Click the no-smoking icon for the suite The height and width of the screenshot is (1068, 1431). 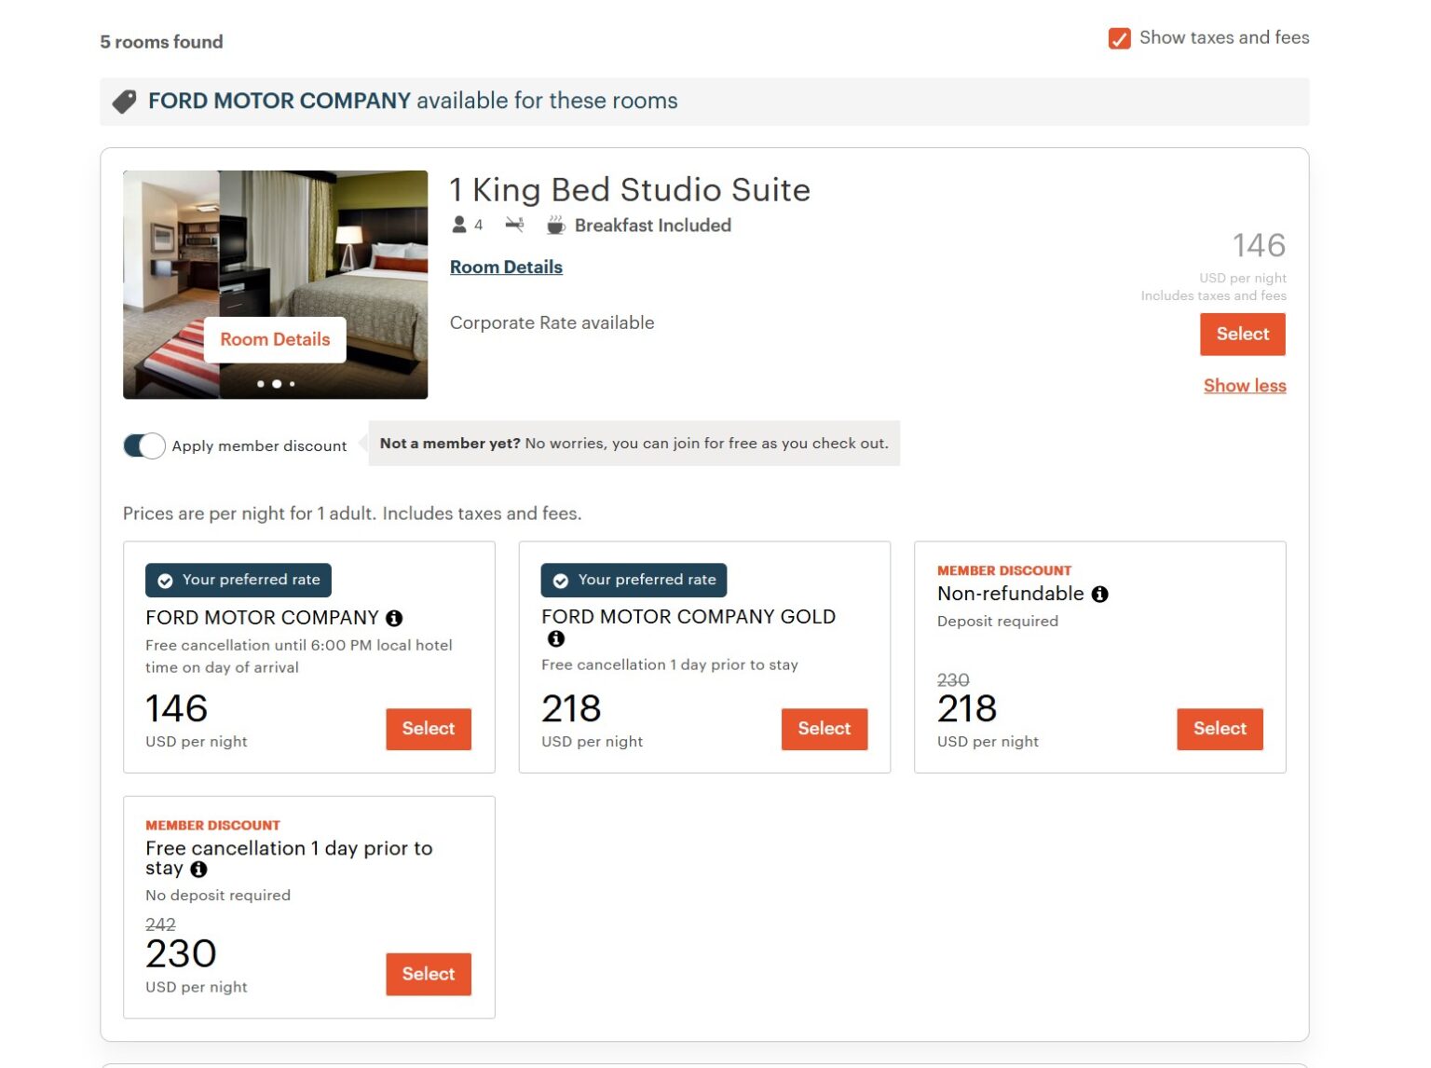tap(513, 224)
